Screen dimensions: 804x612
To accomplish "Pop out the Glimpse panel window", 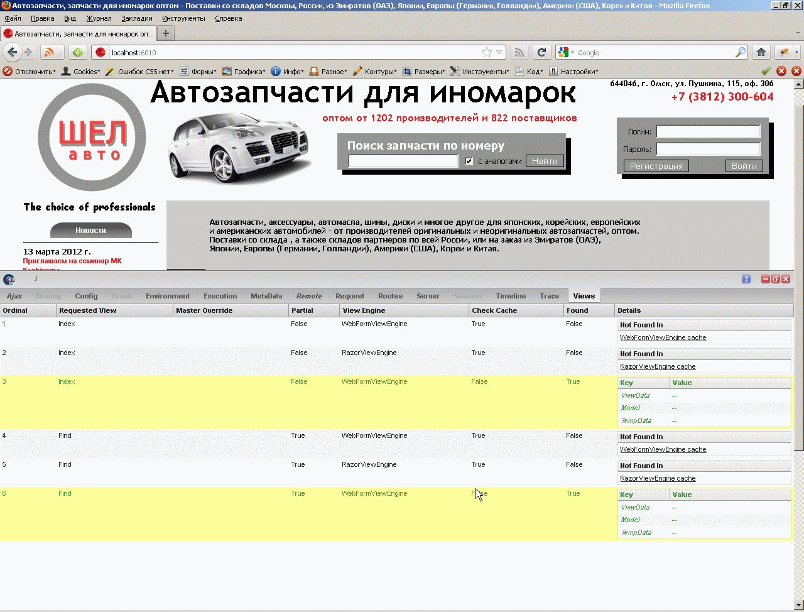I will tap(776, 279).
